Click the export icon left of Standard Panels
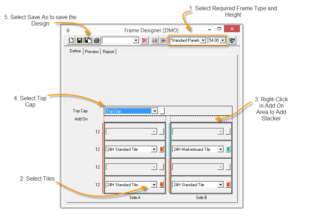This screenshot has width=316, height=216. [x=163, y=40]
